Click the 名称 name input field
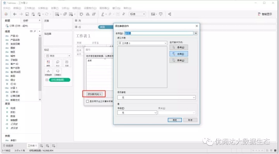The height and width of the screenshot is (154, 279). click(x=159, y=33)
